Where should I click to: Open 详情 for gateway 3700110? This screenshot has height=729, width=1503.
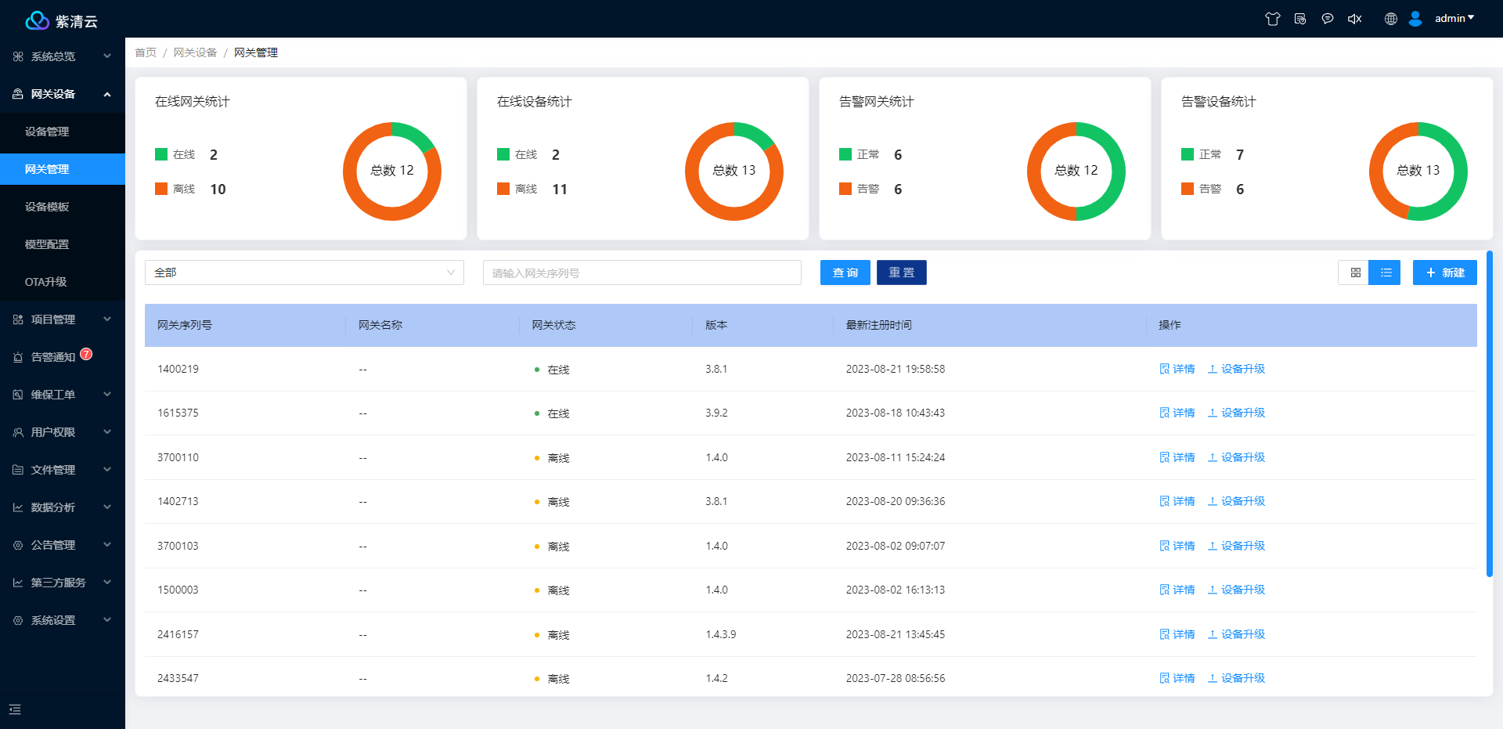1177,457
